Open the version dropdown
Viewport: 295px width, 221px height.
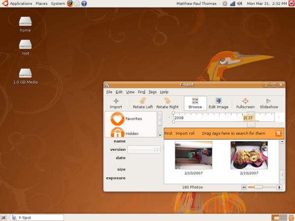(x=143, y=149)
